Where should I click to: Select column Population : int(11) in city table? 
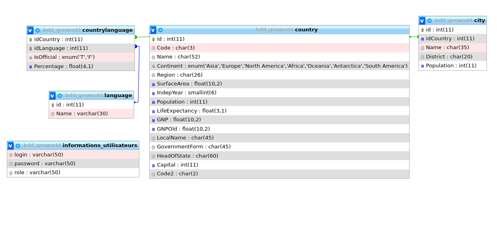tap(453, 66)
